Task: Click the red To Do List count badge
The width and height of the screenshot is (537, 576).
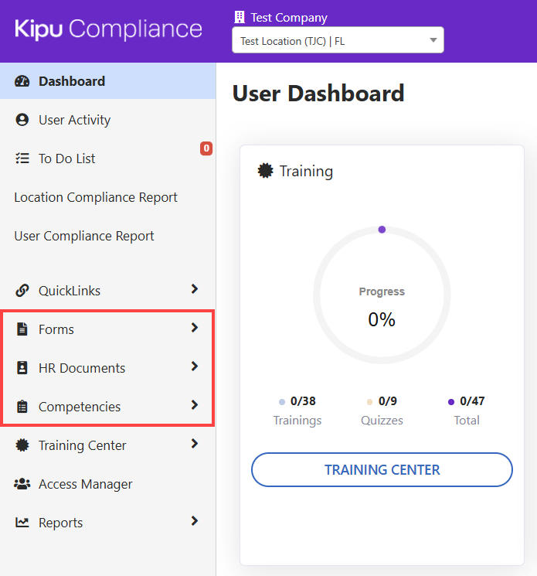Action: pyautogui.click(x=206, y=148)
